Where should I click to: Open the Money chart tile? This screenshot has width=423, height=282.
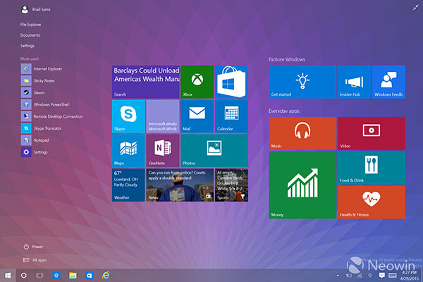click(x=302, y=185)
